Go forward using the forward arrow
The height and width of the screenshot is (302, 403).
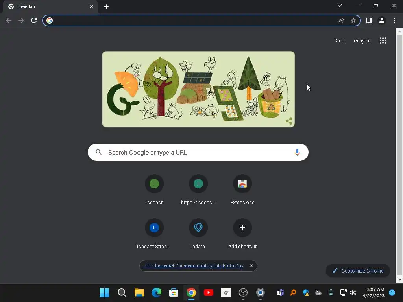(21, 20)
